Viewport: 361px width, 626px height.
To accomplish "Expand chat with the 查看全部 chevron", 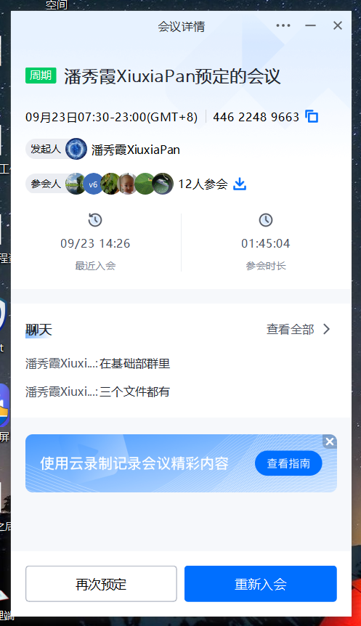I will [327, 330].
